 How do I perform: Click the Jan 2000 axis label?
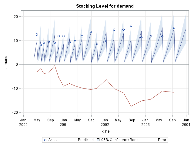pyautogui.click(x=23, y=122)
